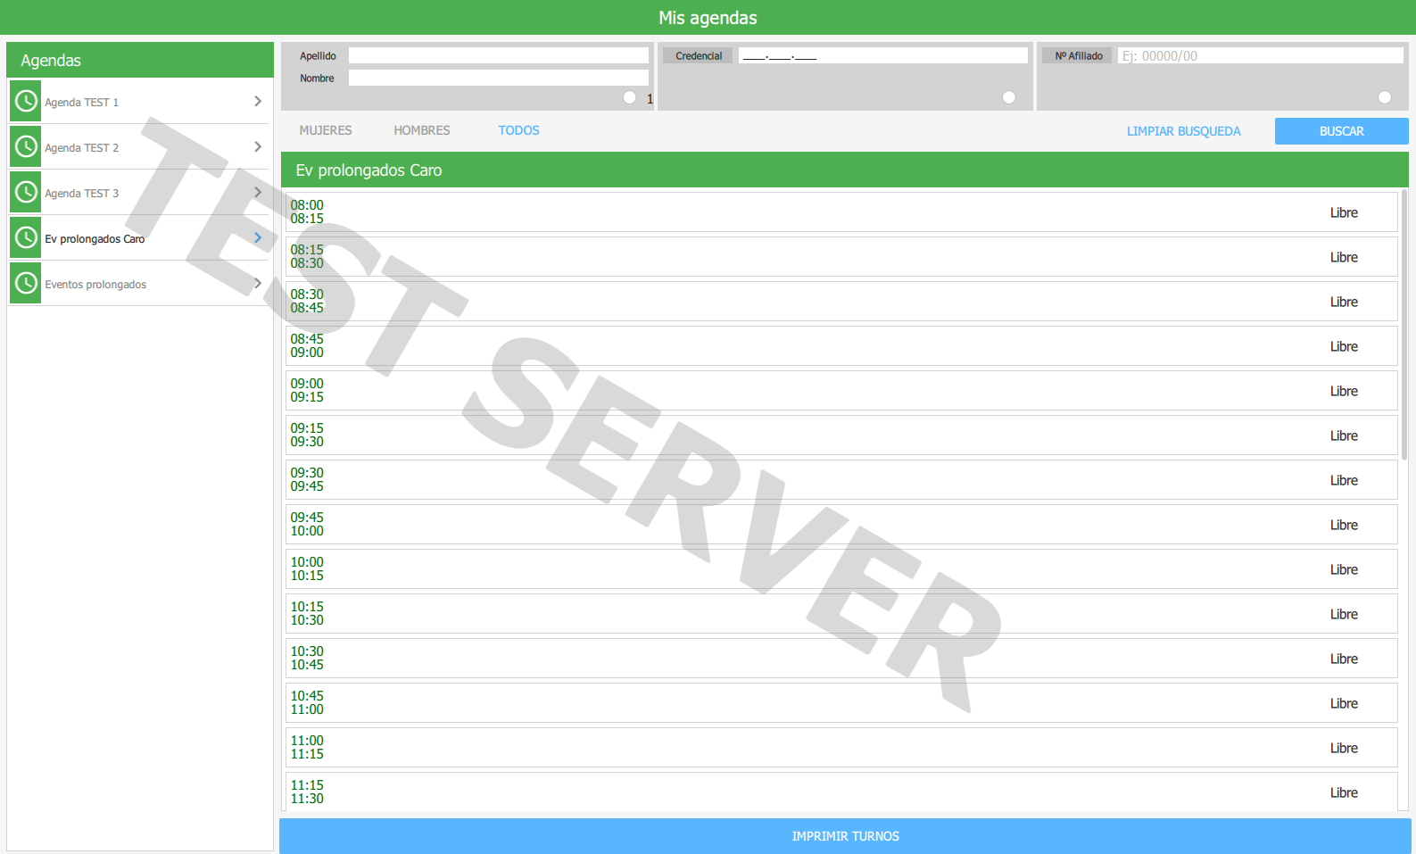Image resolution: width=1416 pixels, height=854 pixels.
Task: Click the clock icon for Agenda TEST 1
Action: 26,101
